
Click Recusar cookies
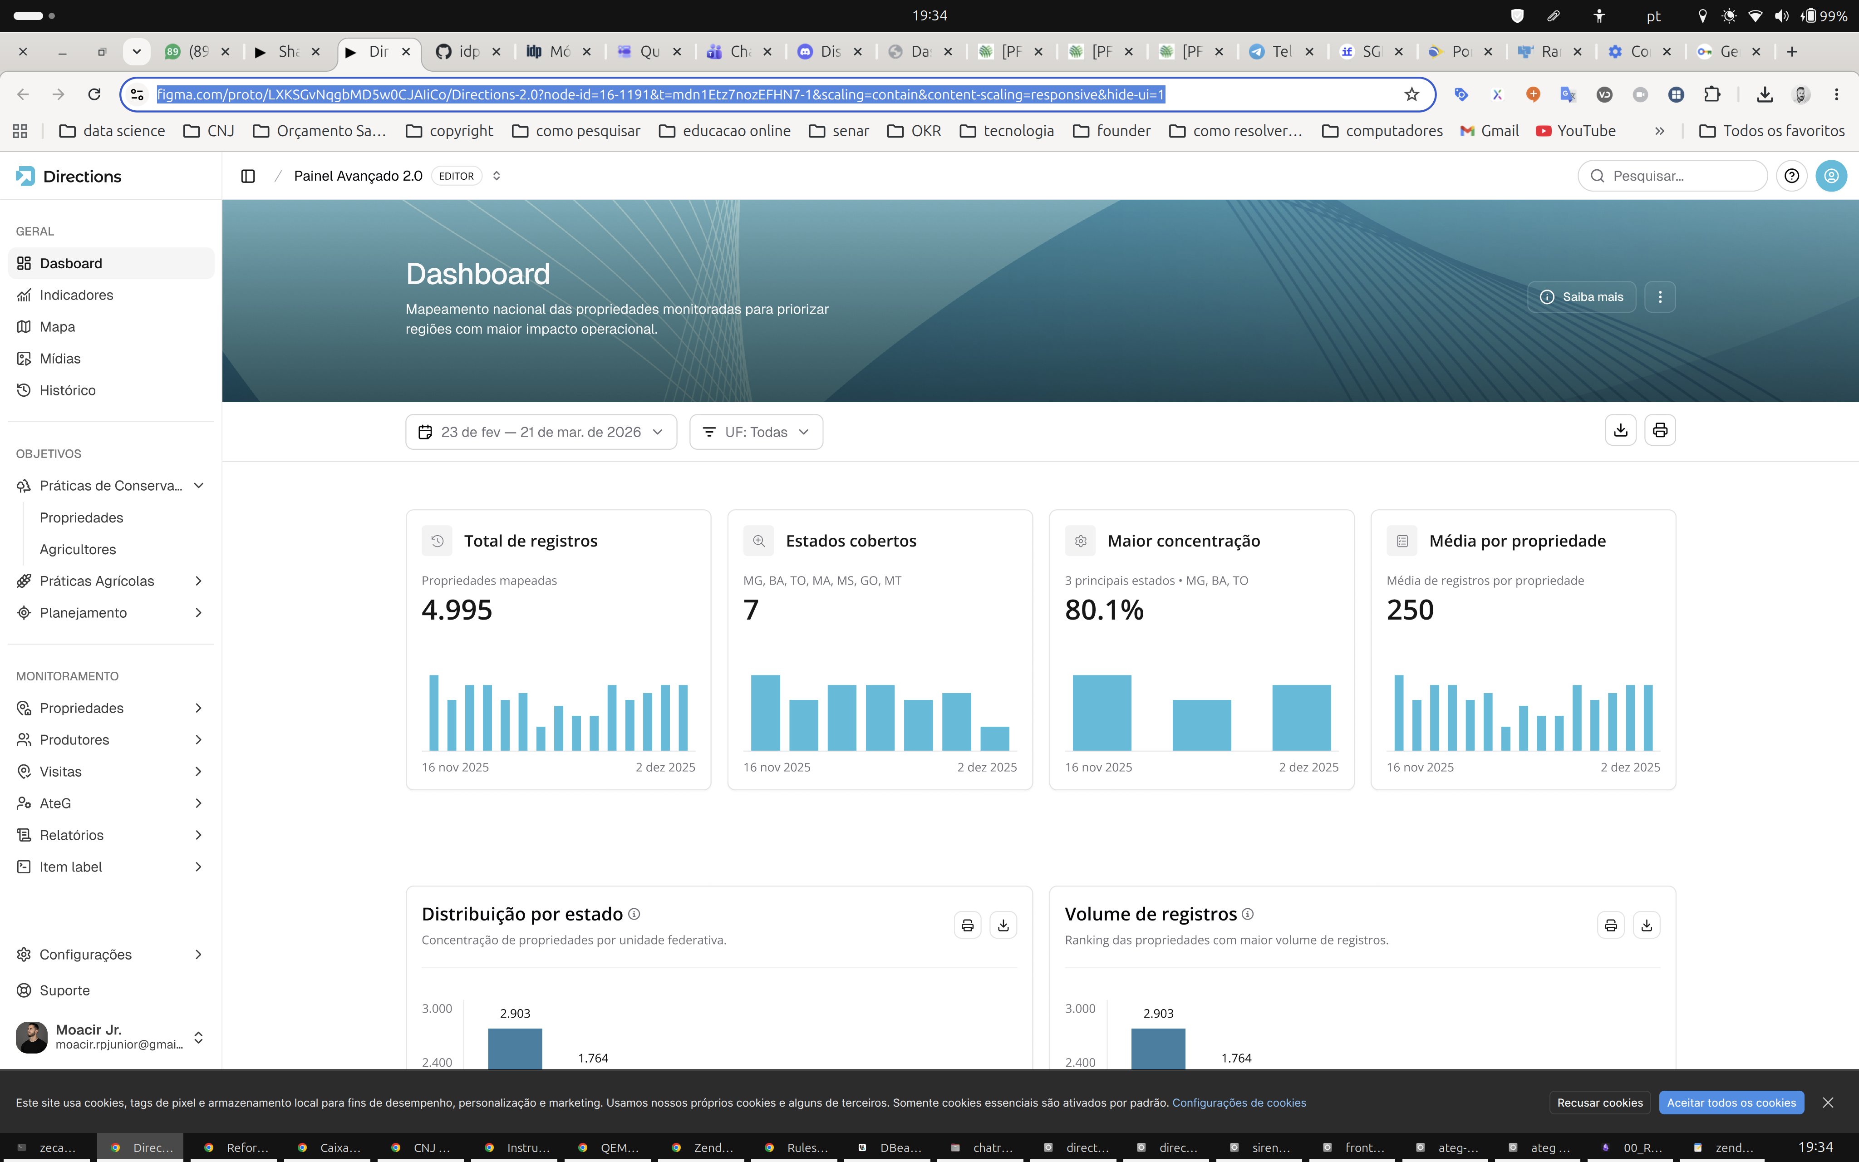(x=1600, y=1103)
